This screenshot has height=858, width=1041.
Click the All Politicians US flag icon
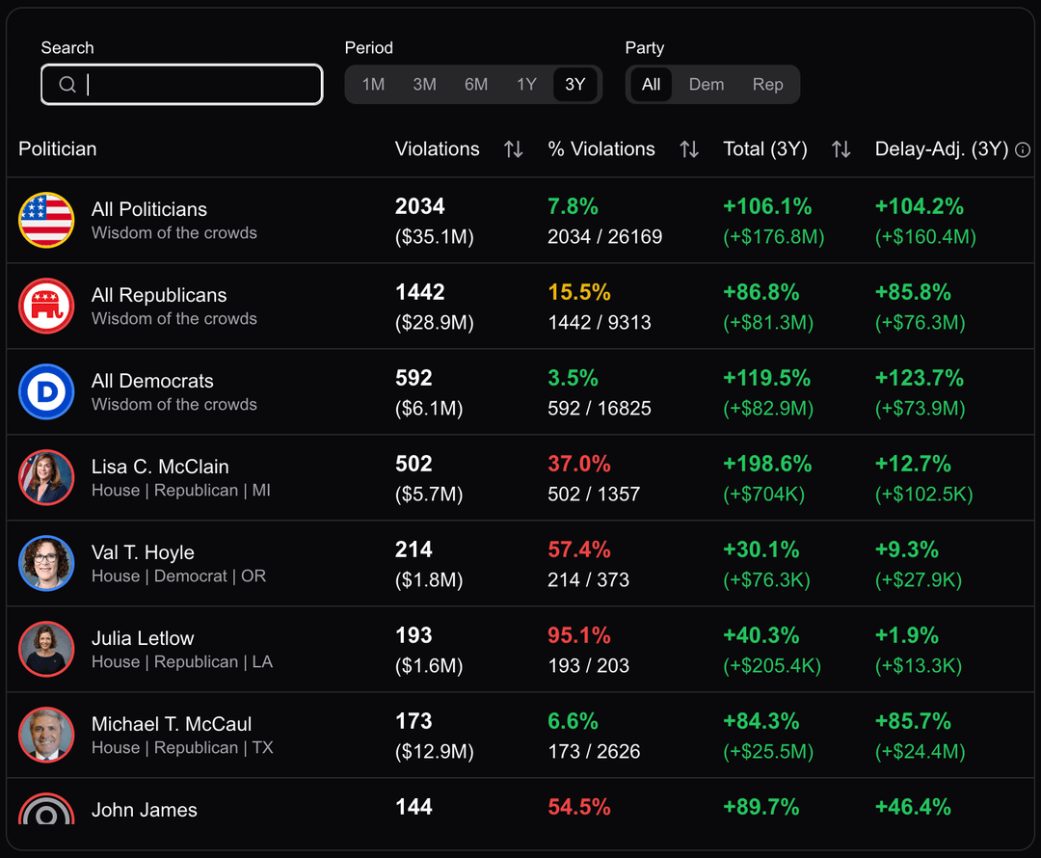(x=46, y=220)
